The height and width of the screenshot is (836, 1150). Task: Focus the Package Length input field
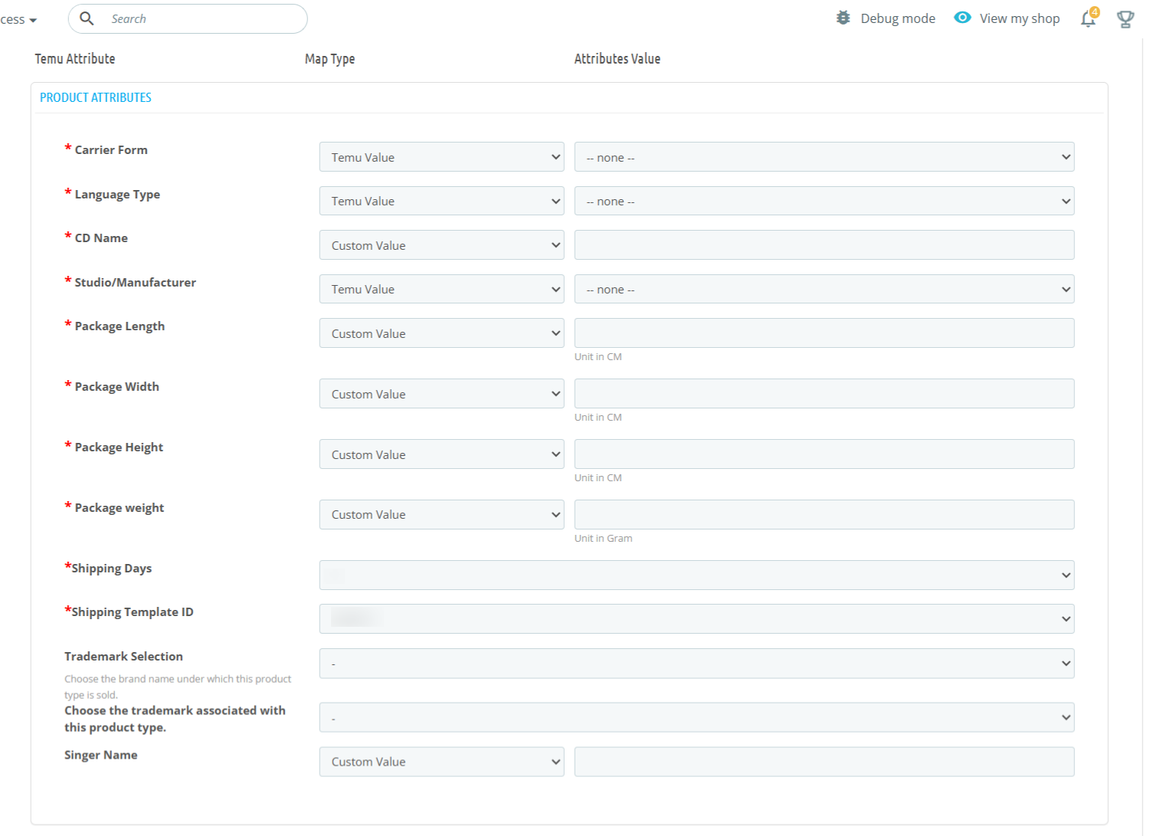[x=824, y=333]
